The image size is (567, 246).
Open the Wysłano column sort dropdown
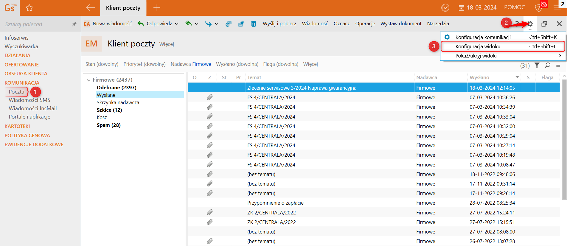click(x=517, y=77)
